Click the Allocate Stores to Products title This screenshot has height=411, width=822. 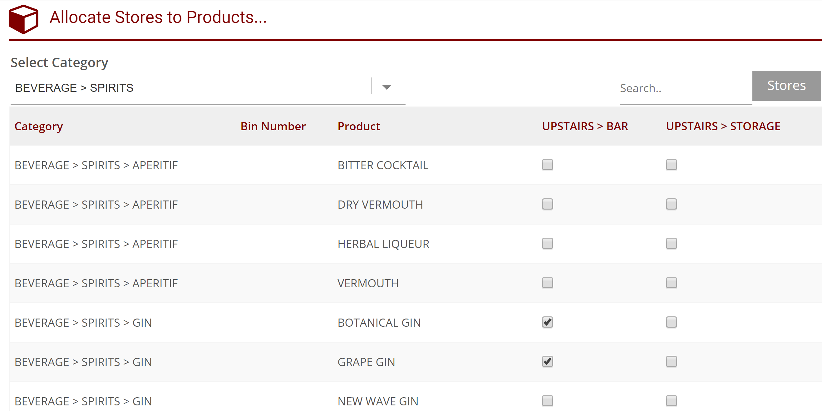pos(158,17)
